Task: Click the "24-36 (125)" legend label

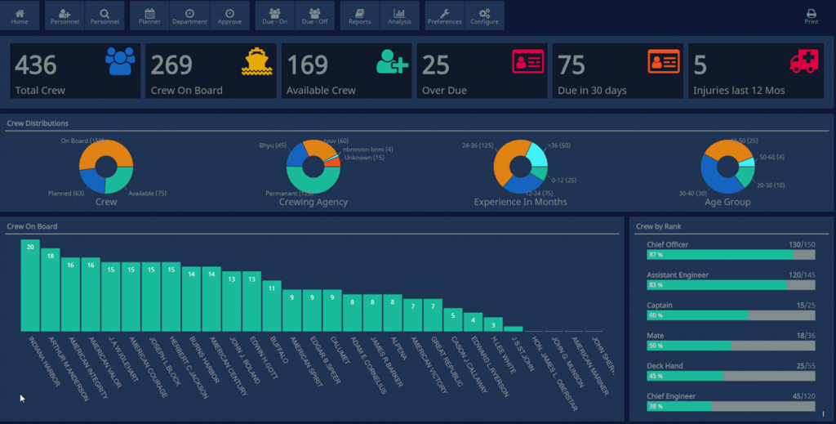Action: (477, 145)
